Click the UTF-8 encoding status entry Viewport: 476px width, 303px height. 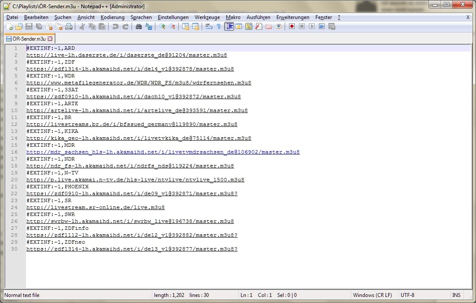407,295
